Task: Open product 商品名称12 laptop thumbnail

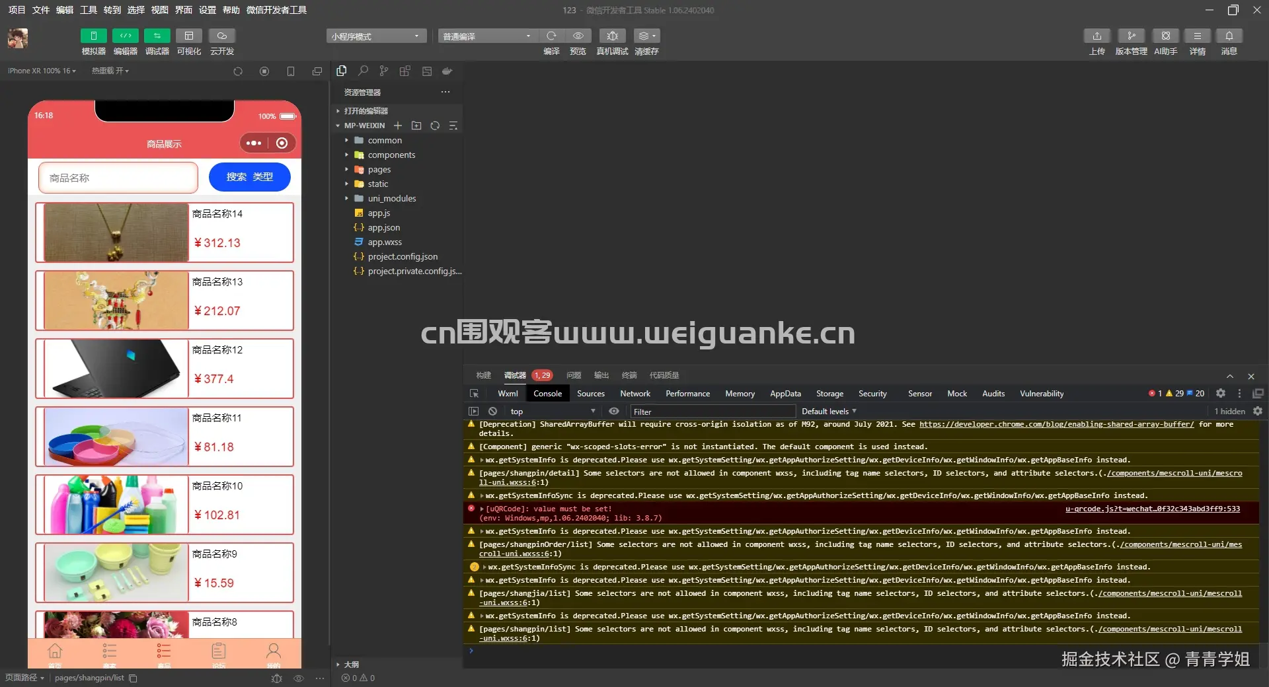Action: [x=116, y=369]
